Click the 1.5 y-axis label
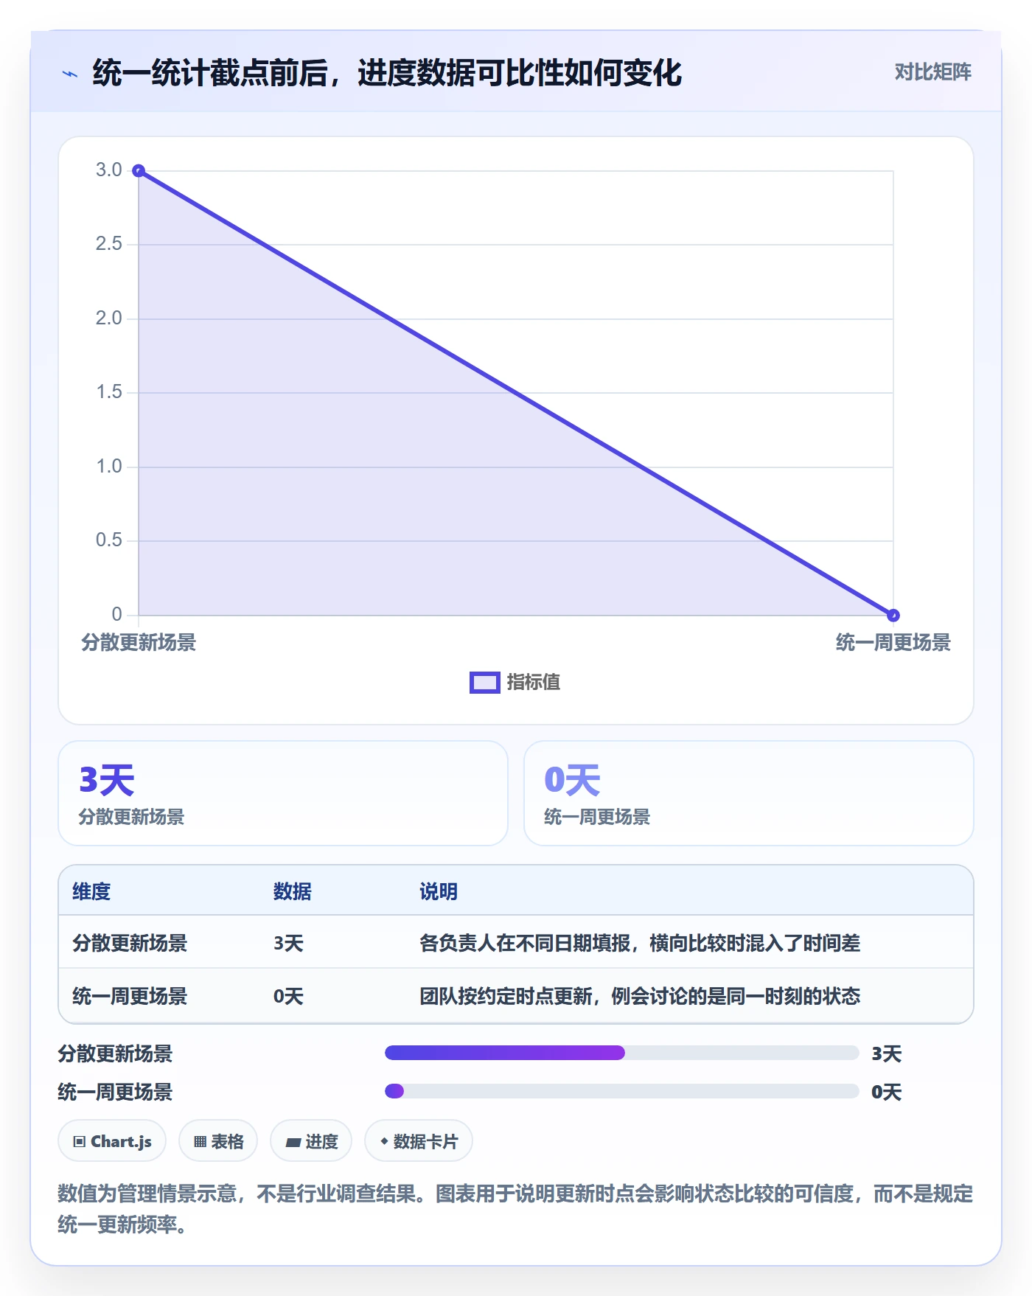This screenshot has height=1296, width=1032. click(109, 392)
